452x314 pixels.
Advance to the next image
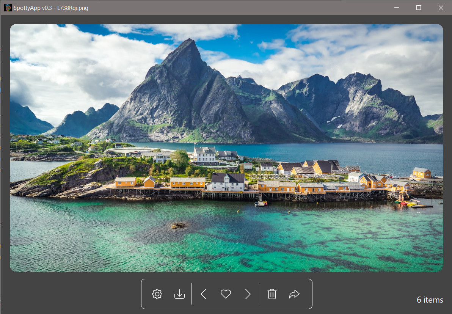pos(248,294)
